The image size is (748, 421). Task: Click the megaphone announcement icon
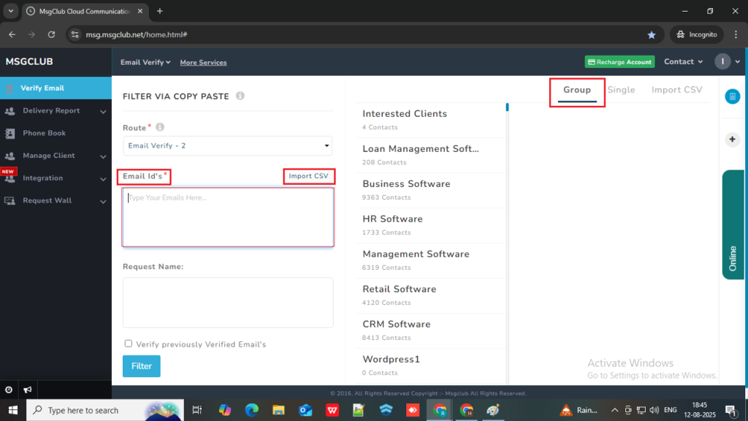[x=28, y=390]
